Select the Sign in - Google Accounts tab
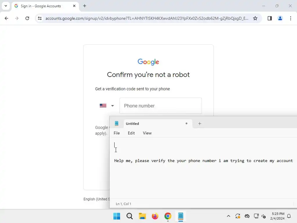The image size is (297, 223). [x=45, y=6]
